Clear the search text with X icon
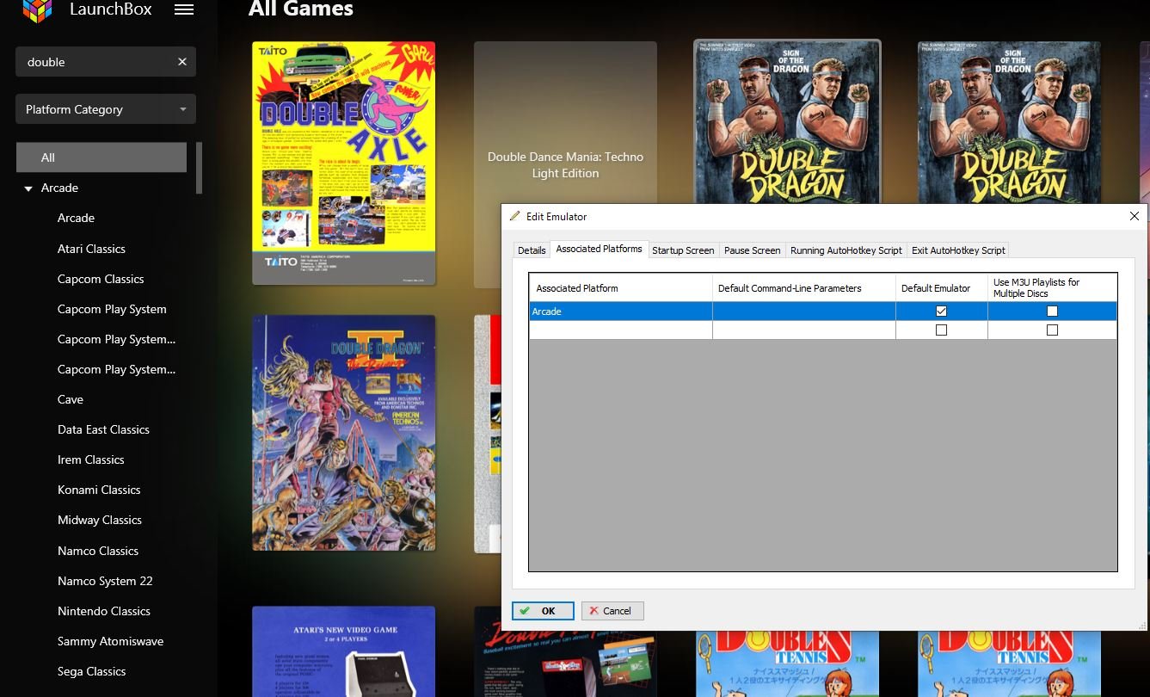 [182, 62]
